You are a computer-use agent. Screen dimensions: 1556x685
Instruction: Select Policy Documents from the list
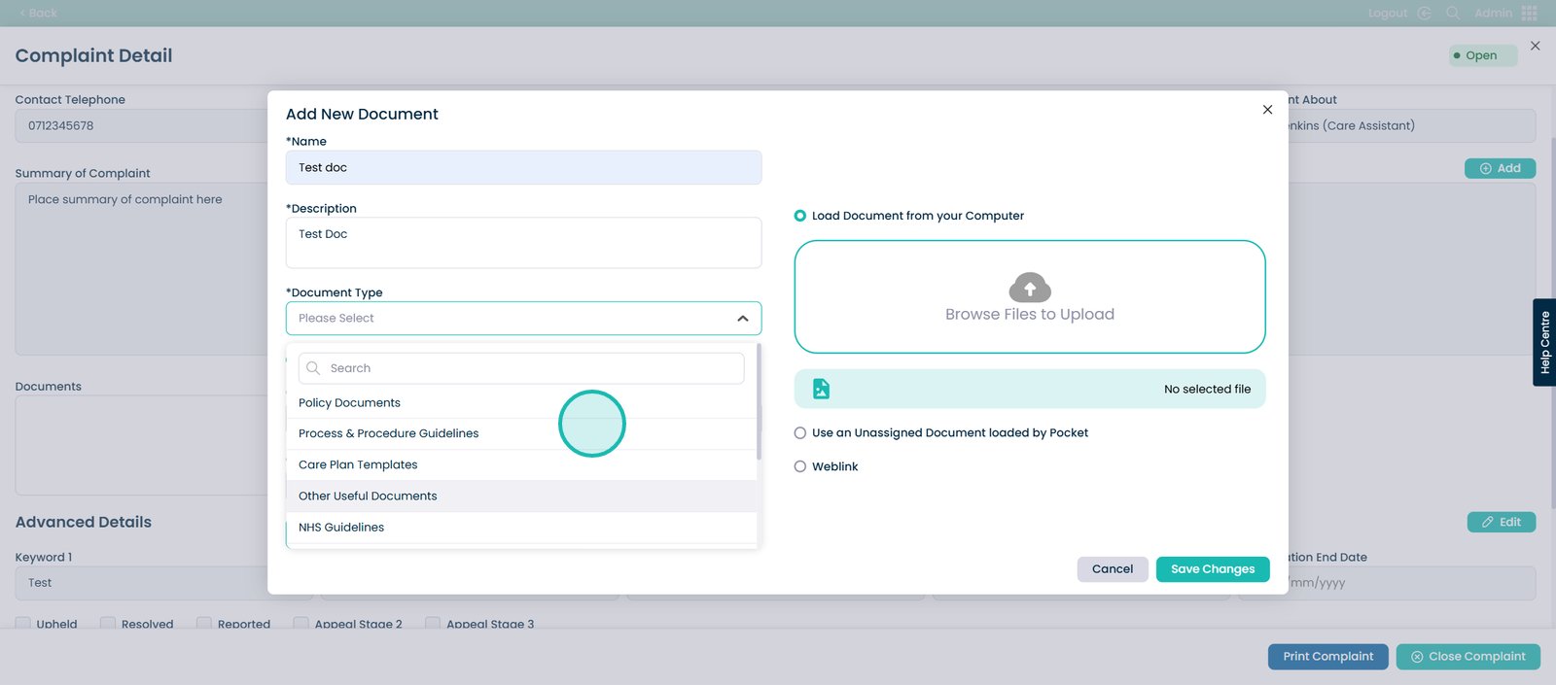click(x=349, y=403)
